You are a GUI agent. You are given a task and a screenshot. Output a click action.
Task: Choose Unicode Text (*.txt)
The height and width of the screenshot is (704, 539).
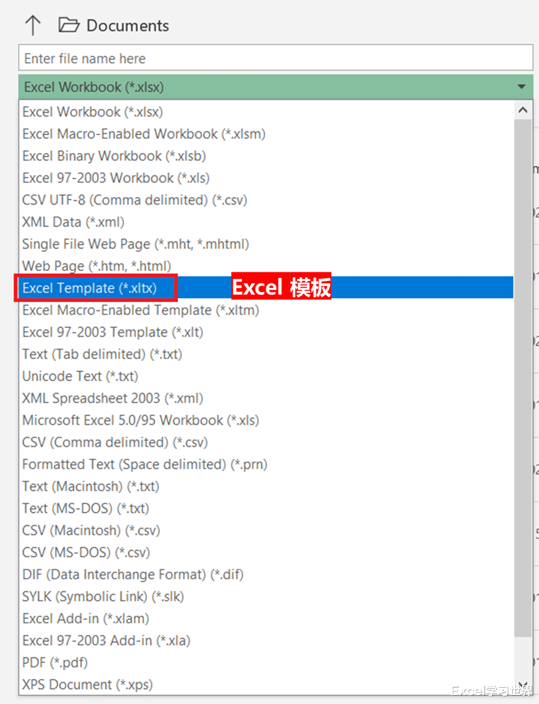pos(266,376)
